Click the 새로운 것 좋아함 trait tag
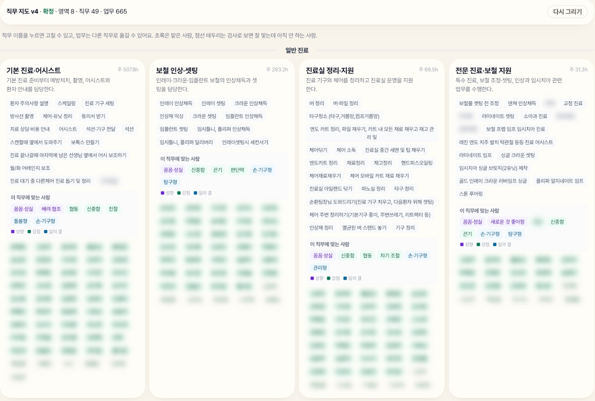 [508, 222]
